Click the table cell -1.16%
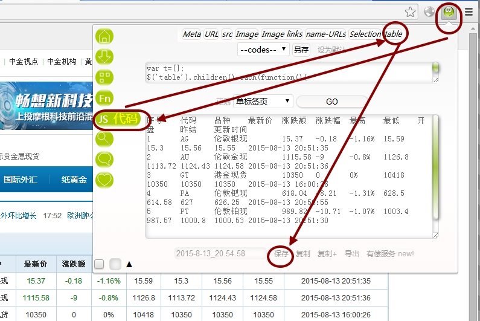This screenshot has width=480, height=321. (x=109, y=281)
